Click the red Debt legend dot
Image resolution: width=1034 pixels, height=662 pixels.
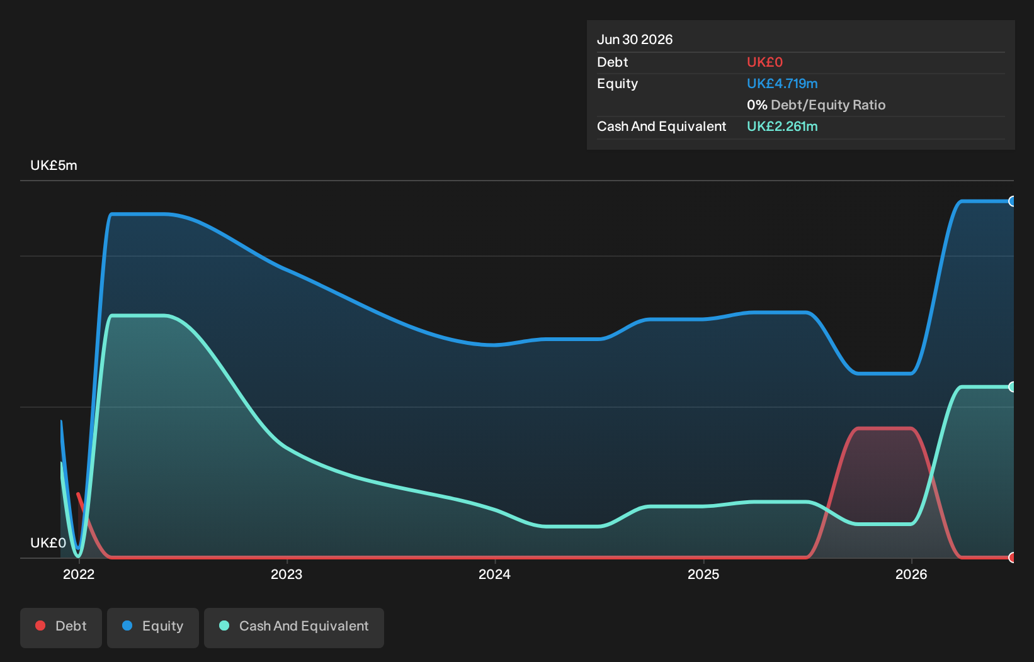click(40, 626)
